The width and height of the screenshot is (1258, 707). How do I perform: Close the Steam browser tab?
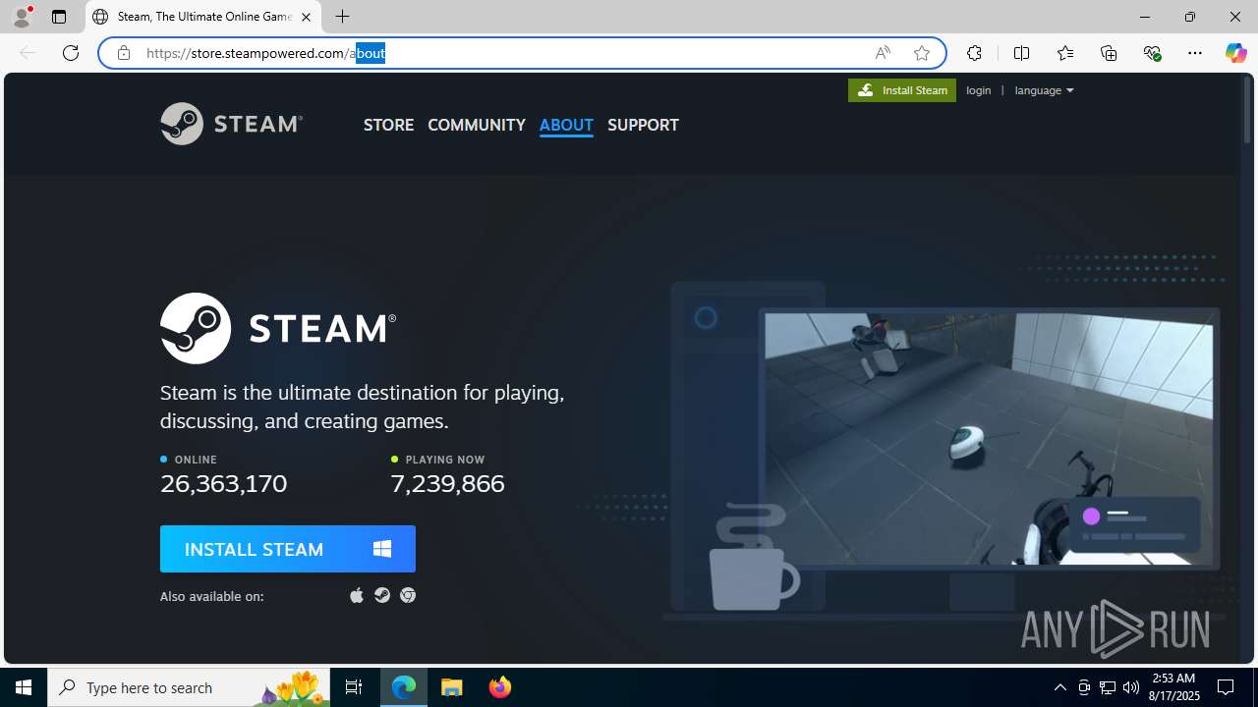pos(306,17)
